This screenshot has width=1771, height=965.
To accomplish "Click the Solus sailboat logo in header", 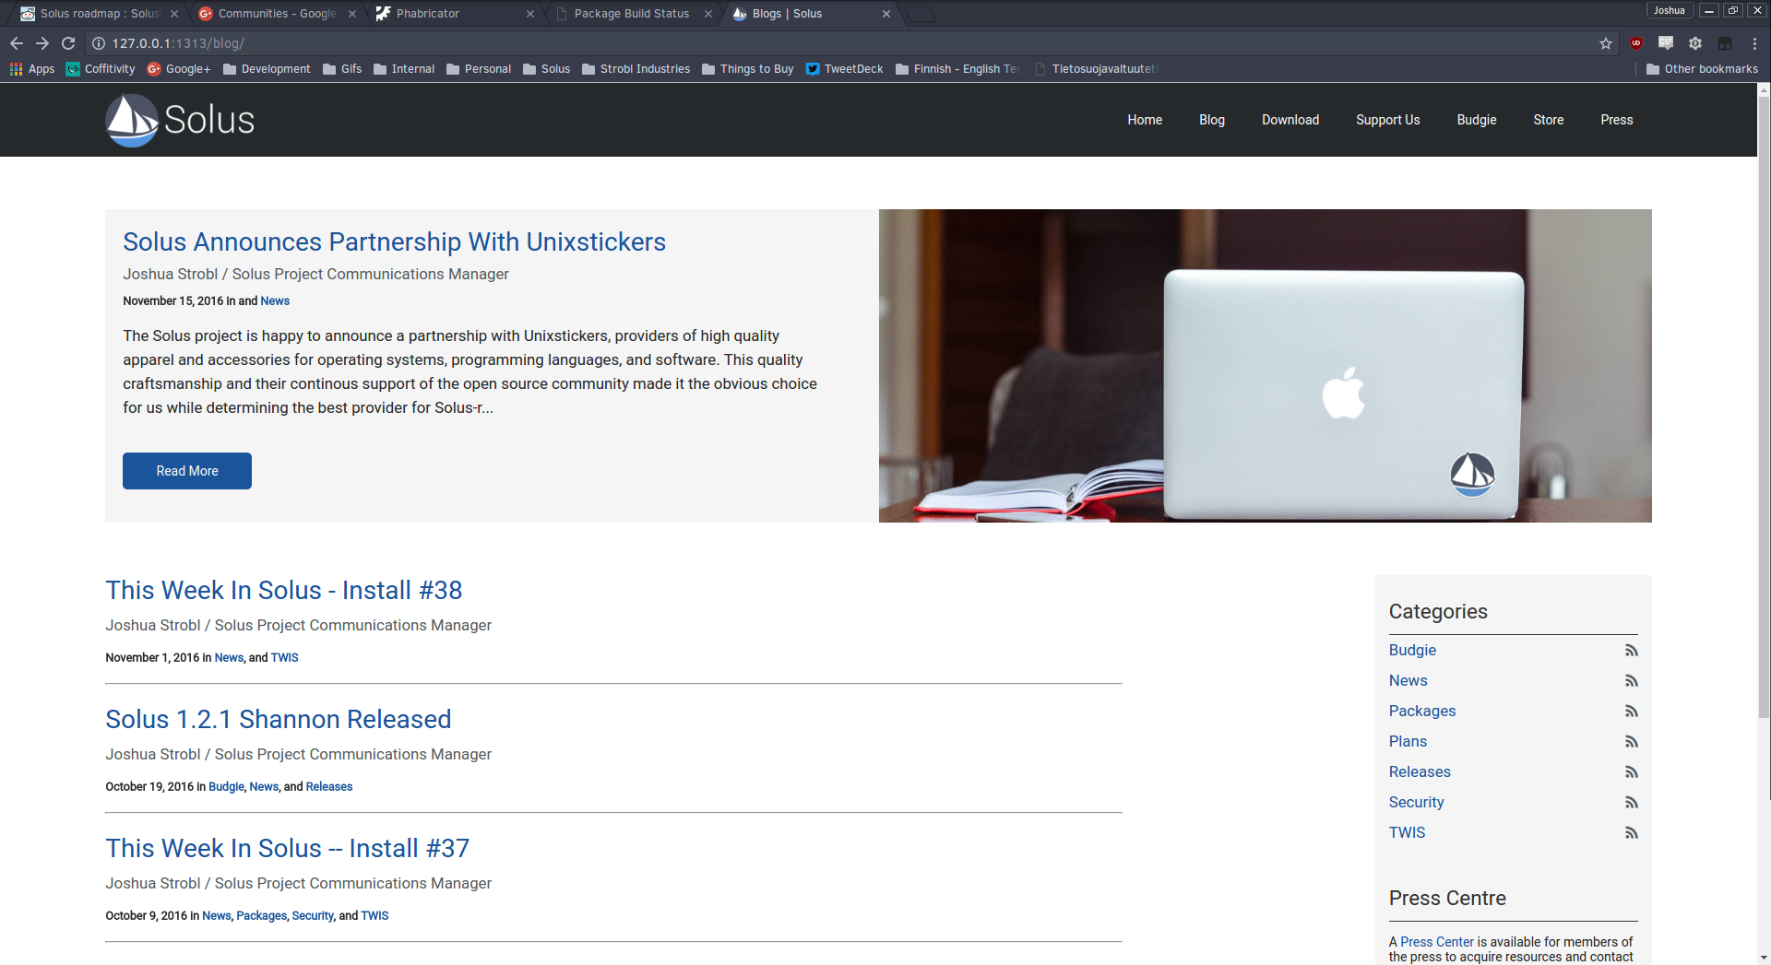I will pyautogui.click(x=180, y=120).
